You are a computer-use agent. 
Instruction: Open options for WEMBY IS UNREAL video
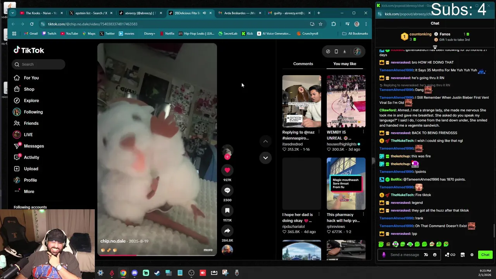pyautogui.click(x=363, y=132)
